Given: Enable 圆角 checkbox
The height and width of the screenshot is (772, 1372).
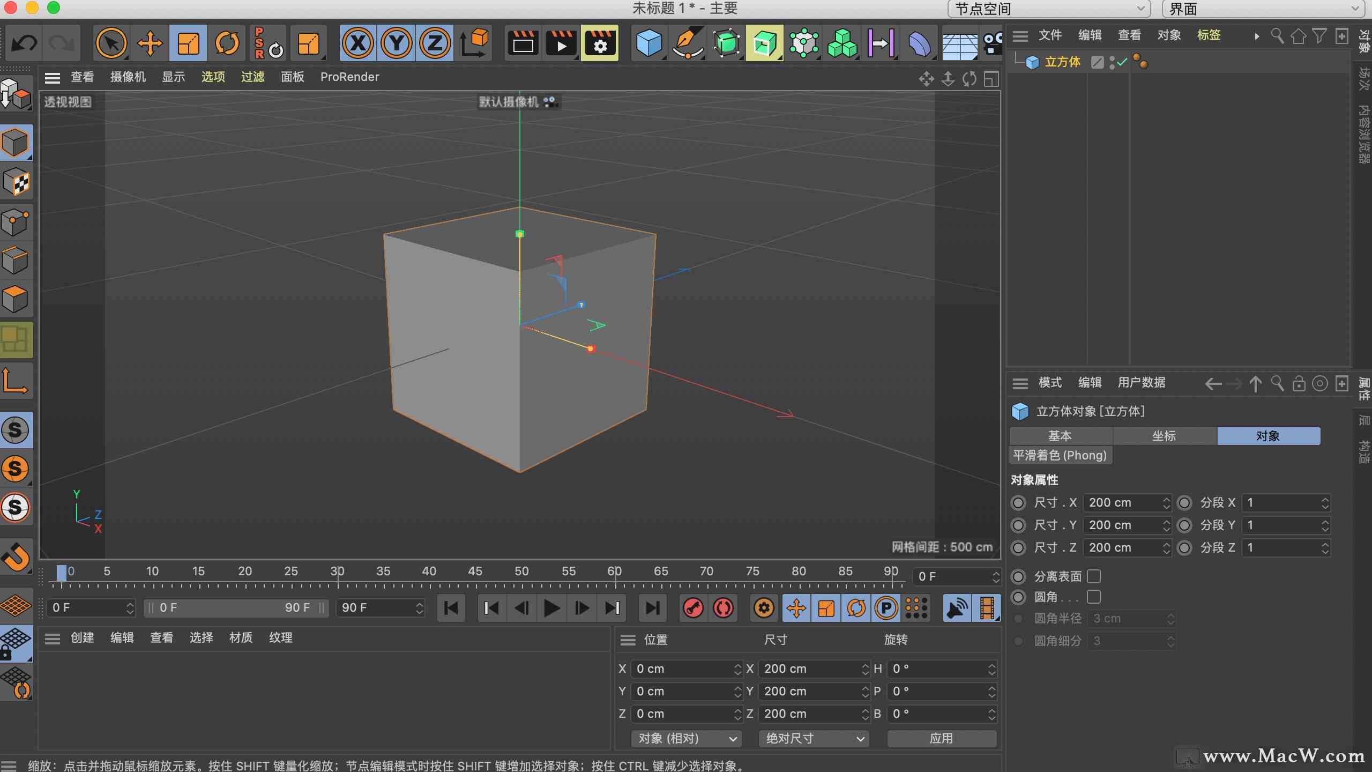Looking at the screenshot, I should (1094, 597).
